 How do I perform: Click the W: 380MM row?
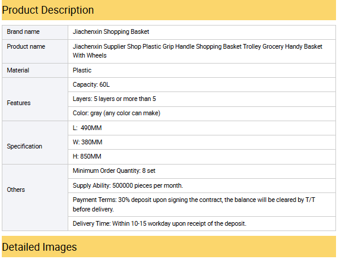coord(202,143)
